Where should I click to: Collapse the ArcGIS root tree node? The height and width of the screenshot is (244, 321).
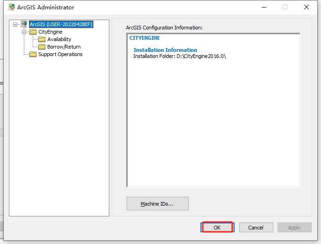click(x=15, y=24)
